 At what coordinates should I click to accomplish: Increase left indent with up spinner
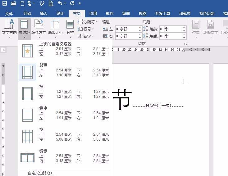coord(140,27)
